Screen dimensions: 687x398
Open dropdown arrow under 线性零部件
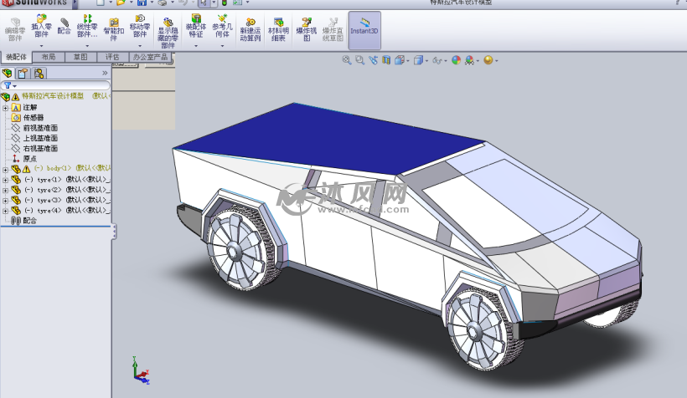tap(87, 46)
